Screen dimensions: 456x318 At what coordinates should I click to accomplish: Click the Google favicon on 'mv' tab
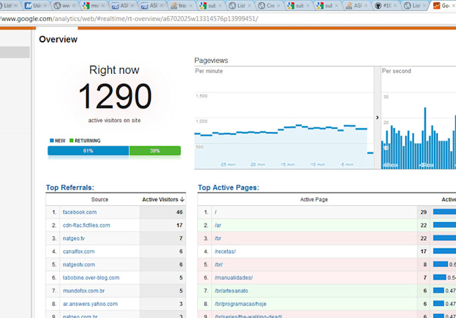coord(86,5)
